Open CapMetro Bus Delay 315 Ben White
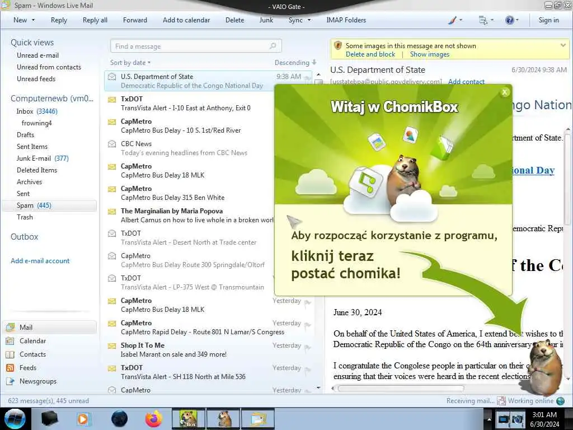Image resolution: width=573 pixels, height=430 pixels. [x=189, y=193]
